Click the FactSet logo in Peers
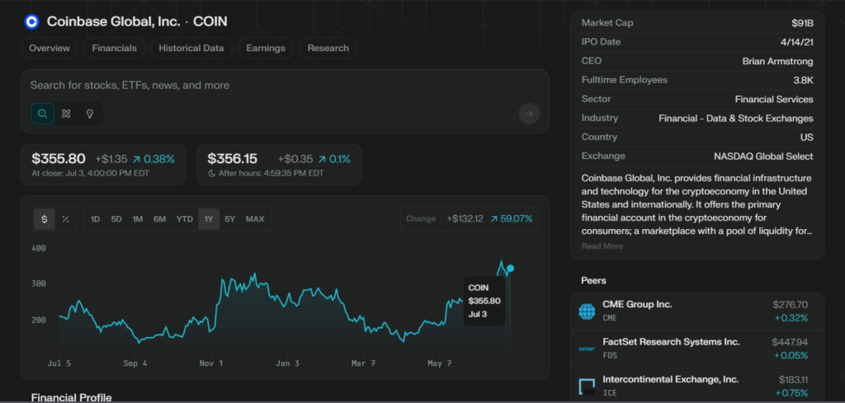The height and width of the screenshot is (403, 845). pos(587,349)
